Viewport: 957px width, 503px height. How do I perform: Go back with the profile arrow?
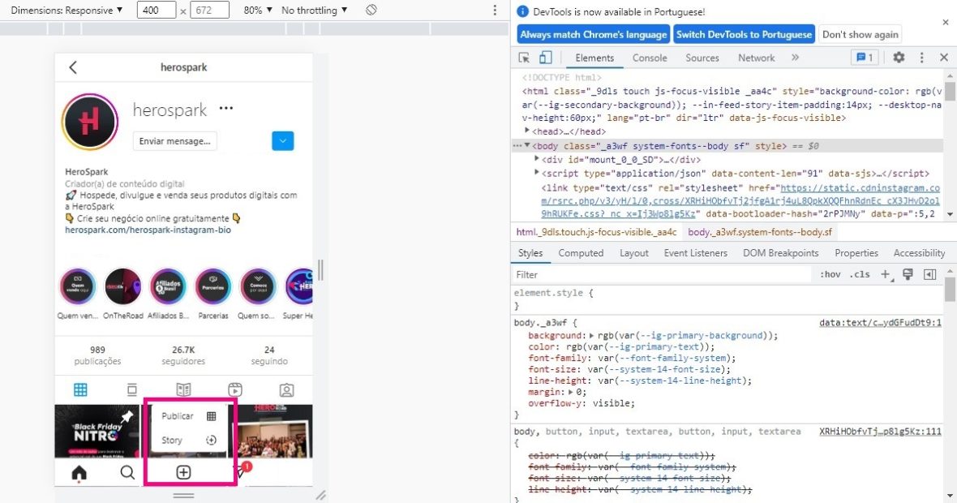(x=73, y=67)
